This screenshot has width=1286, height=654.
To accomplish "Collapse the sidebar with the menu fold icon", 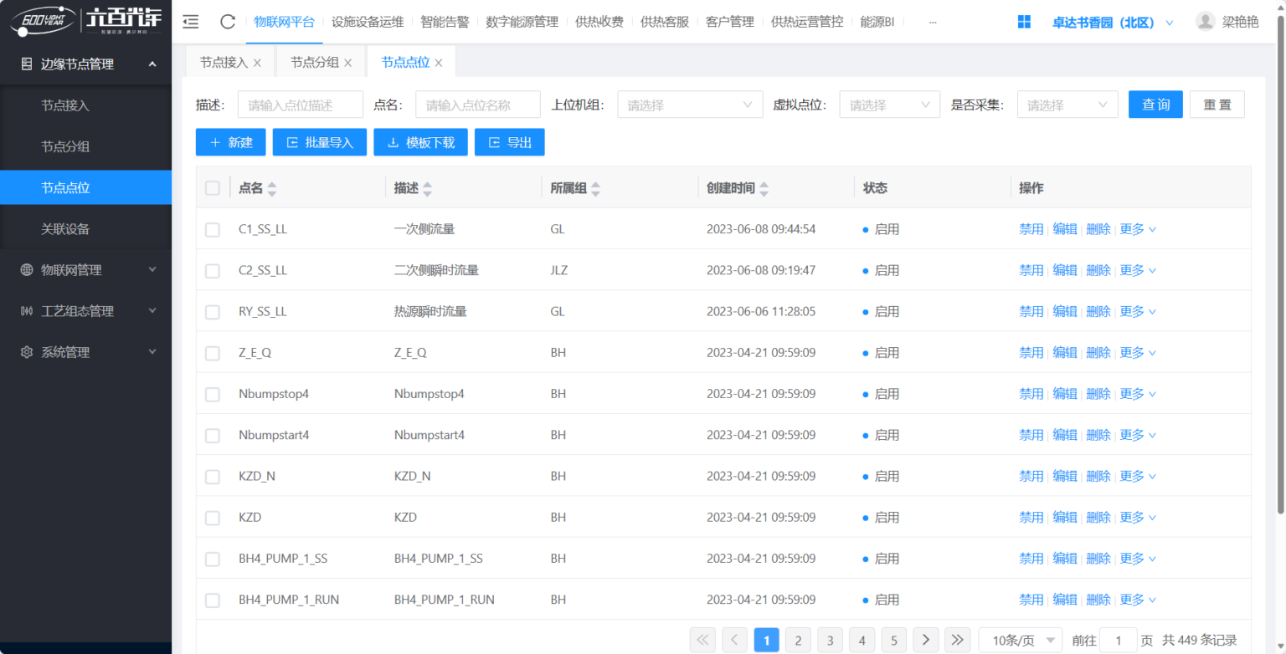I will [x=191, y=23].
